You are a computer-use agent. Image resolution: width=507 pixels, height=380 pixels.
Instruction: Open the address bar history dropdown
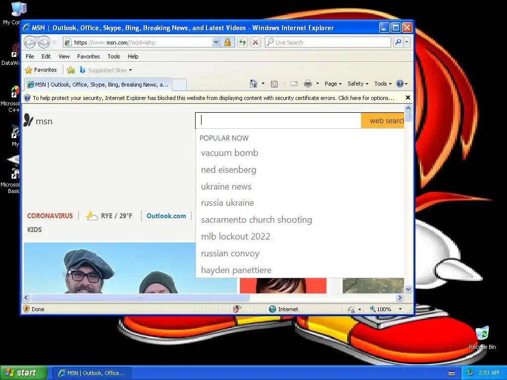pos(216,42)
